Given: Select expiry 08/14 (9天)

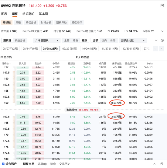Looking at the screenshot, I should pos(30,49).
